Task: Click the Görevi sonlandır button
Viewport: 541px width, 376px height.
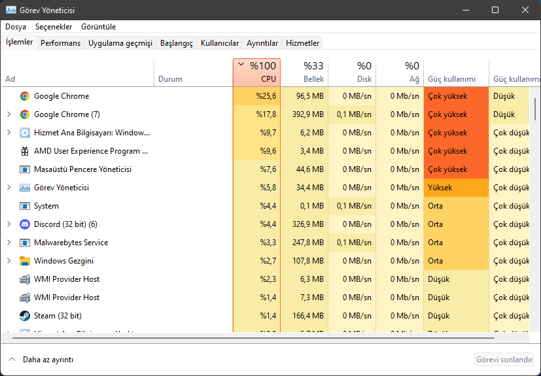Action: 504,360
